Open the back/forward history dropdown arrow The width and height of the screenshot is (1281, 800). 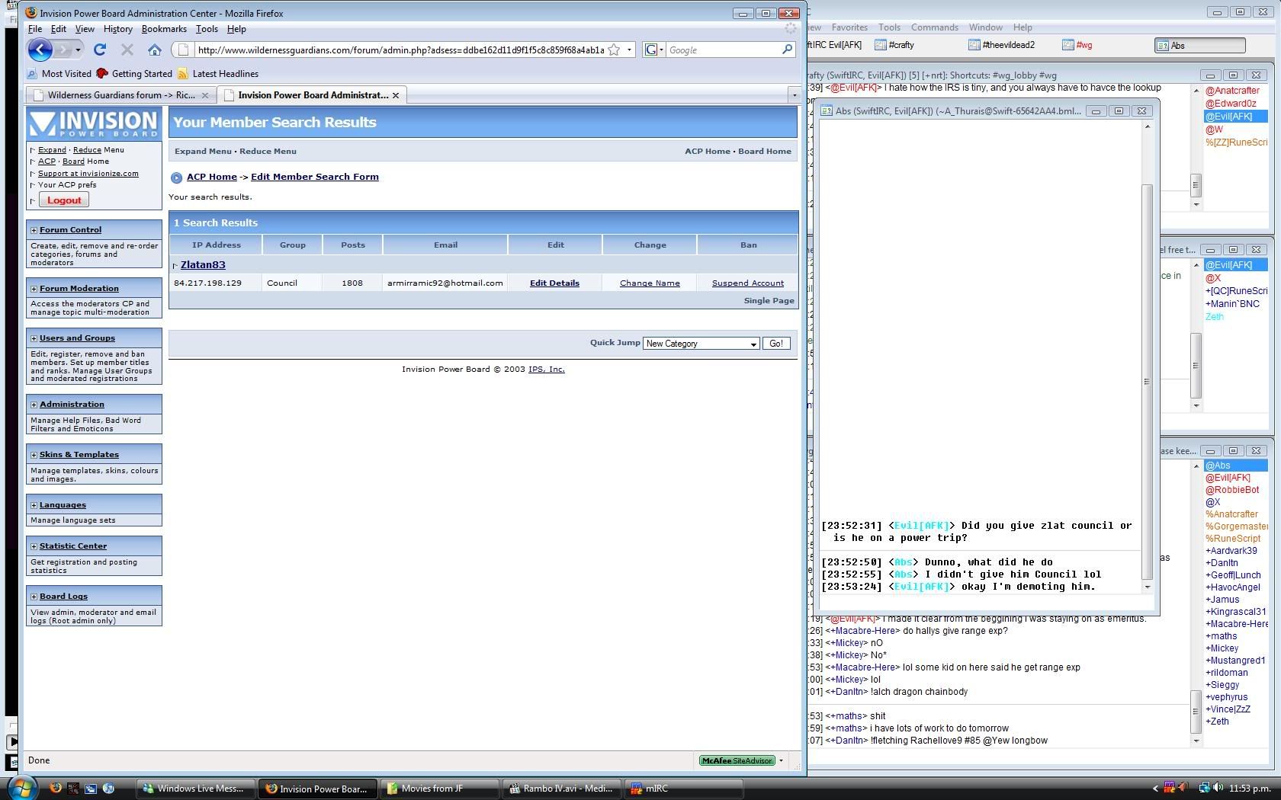[78, 50]
